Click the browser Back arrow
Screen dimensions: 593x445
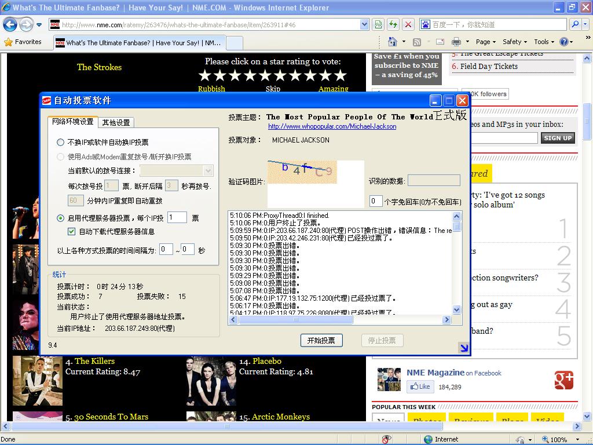10,24
